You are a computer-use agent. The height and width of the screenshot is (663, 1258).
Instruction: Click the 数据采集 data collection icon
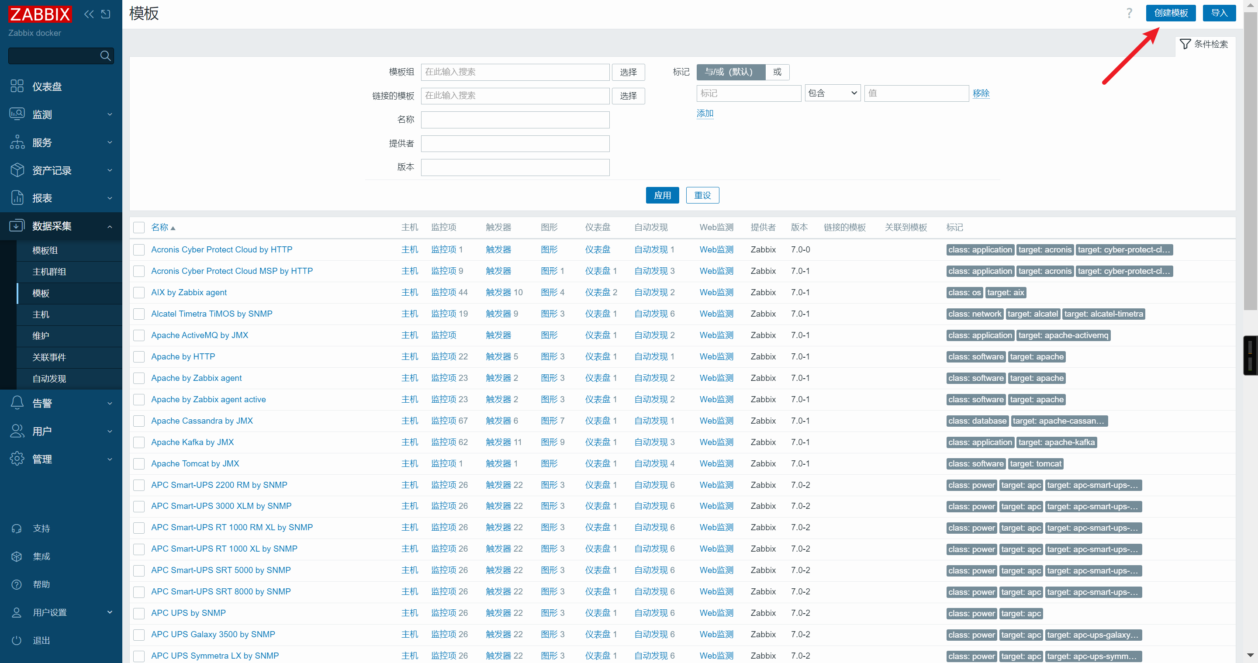pyautogui.click(x=17, y=225)
